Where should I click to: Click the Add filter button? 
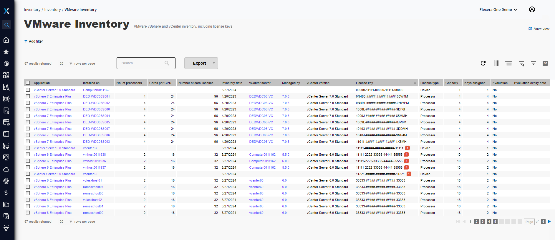(x=34, y=41)
